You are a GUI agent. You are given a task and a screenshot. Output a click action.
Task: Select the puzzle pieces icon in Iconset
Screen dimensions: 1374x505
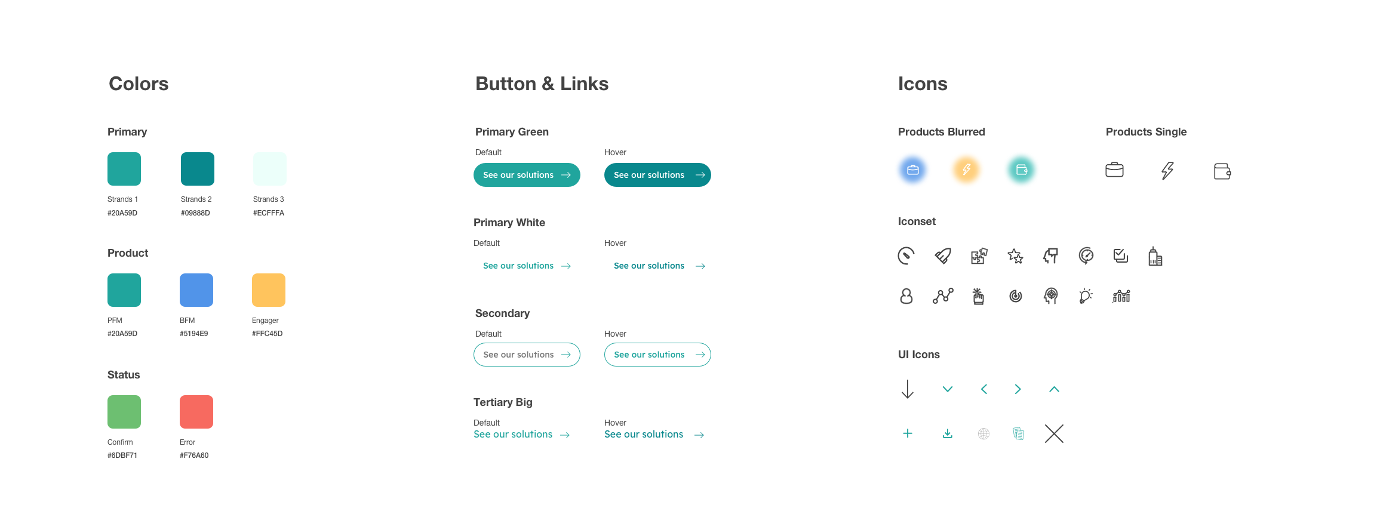tap(979, 256)
